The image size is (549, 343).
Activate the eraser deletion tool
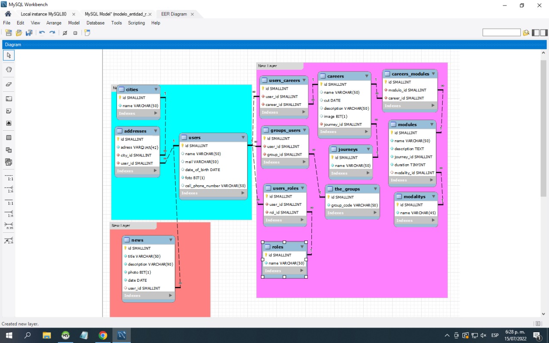[x=9, y=84]
